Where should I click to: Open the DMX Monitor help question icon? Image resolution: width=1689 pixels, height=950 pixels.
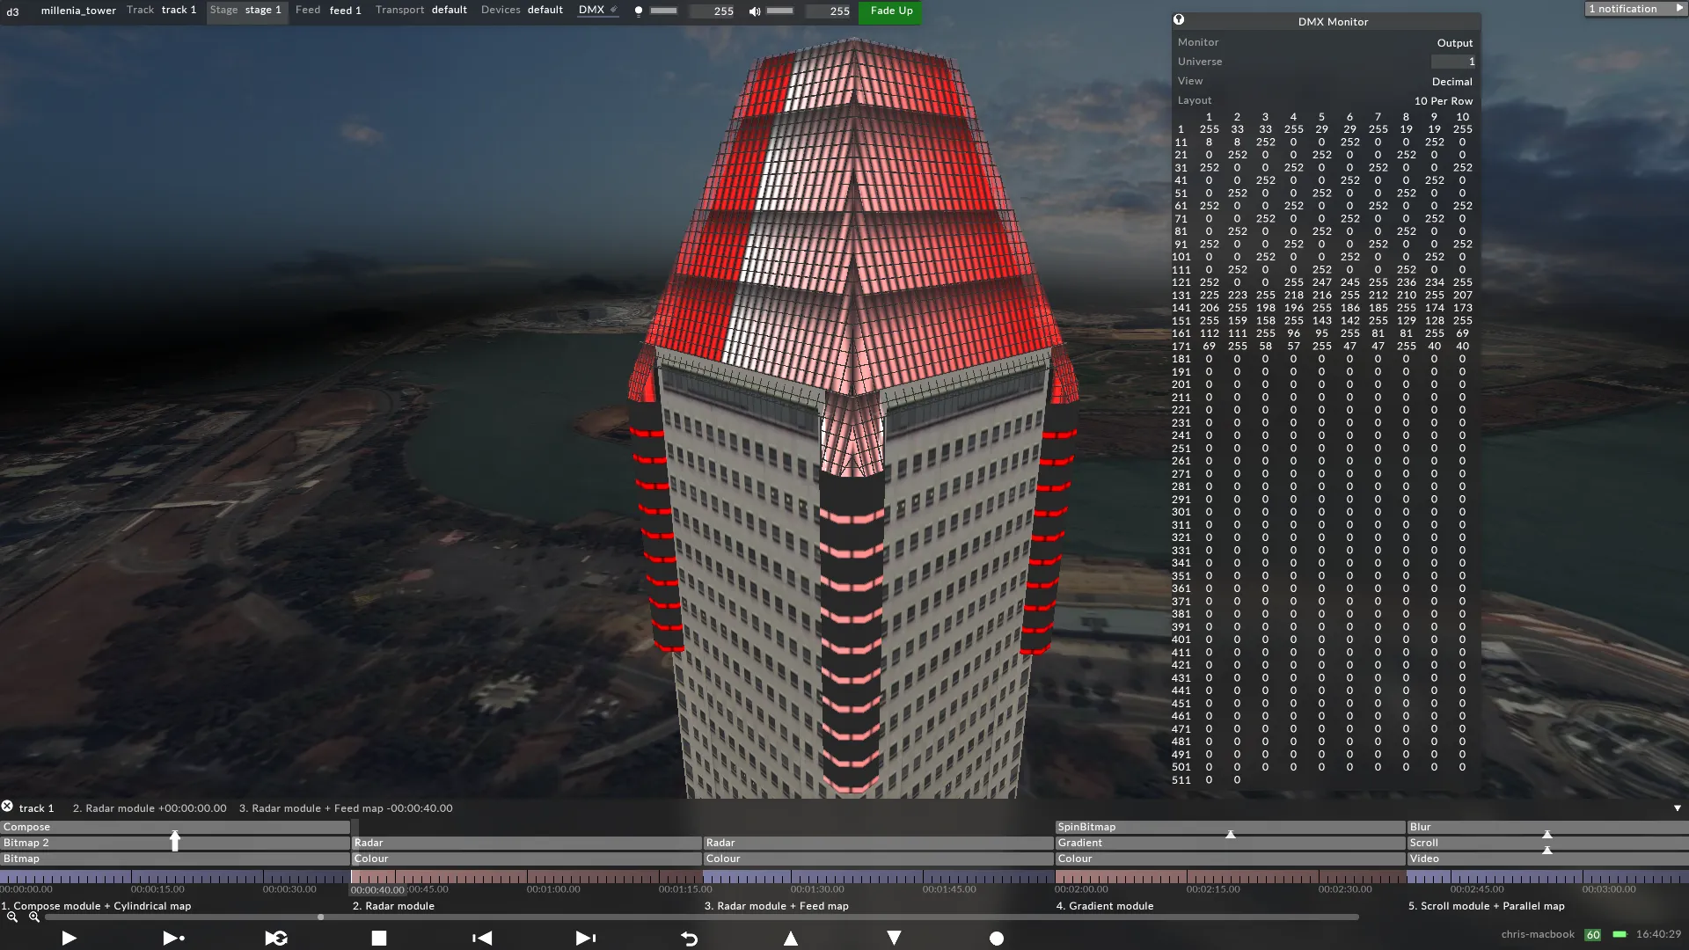pyautogui.click(x=1179, y=20)
